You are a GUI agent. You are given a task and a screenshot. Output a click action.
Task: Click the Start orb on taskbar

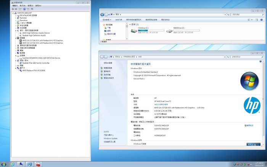point(3,164)
